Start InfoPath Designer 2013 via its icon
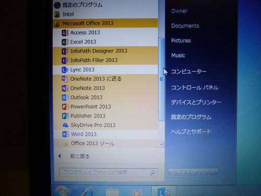The height and width of the screenshot is (196, 261). 65,51
